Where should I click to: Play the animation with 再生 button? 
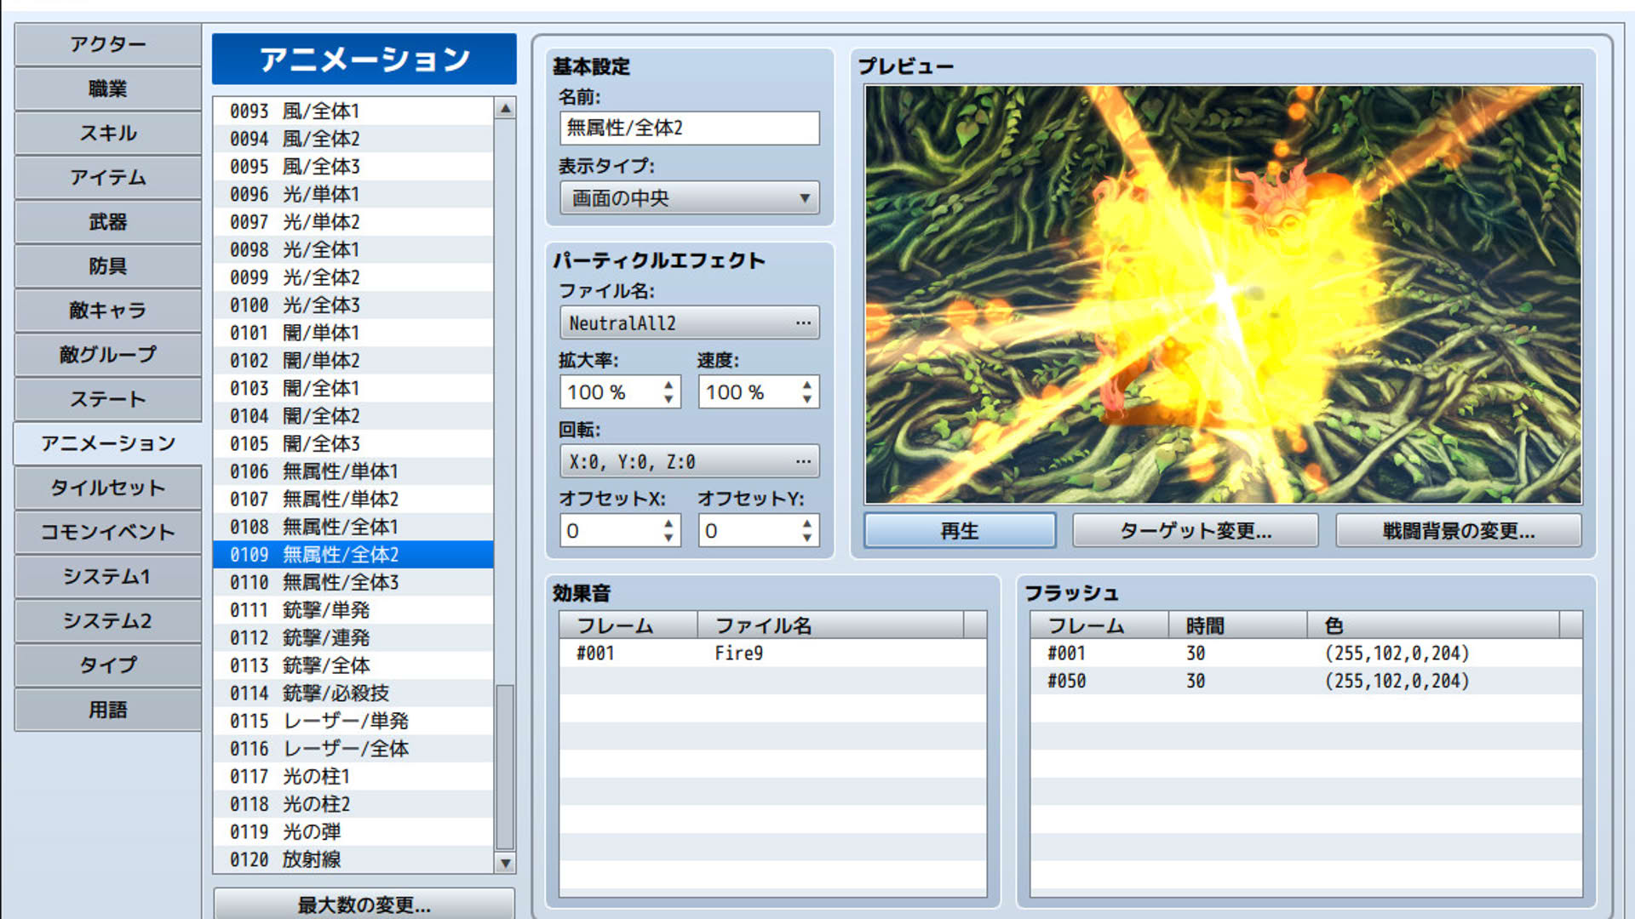[960, 531]
